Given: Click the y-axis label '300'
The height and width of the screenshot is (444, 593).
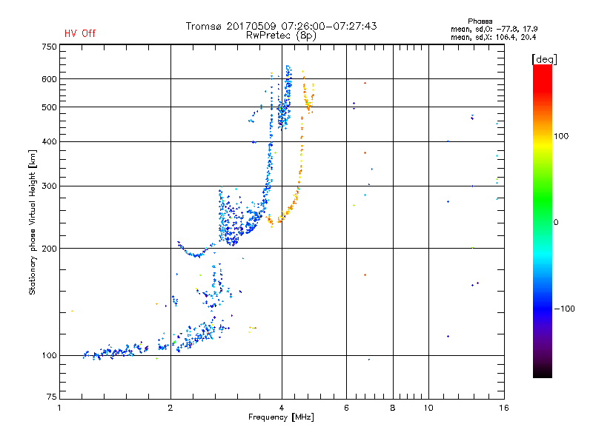Looking at the screenshot, I should click(x=50, y=186).
